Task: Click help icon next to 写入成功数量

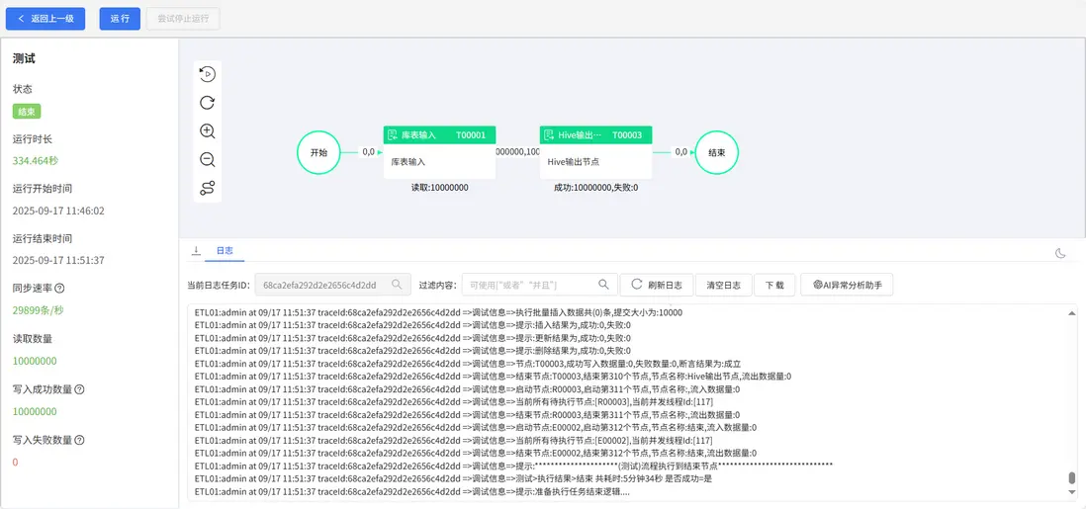Action: point(80,389)
